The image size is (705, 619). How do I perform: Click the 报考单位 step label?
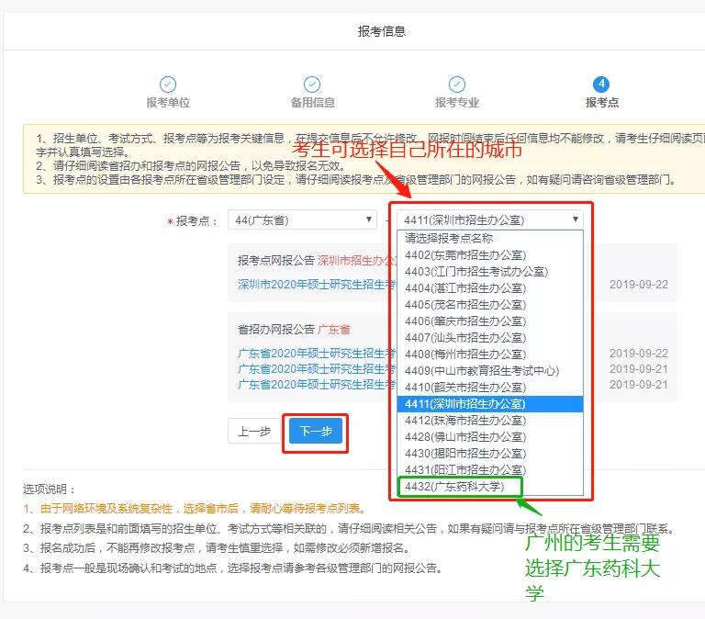168,103
